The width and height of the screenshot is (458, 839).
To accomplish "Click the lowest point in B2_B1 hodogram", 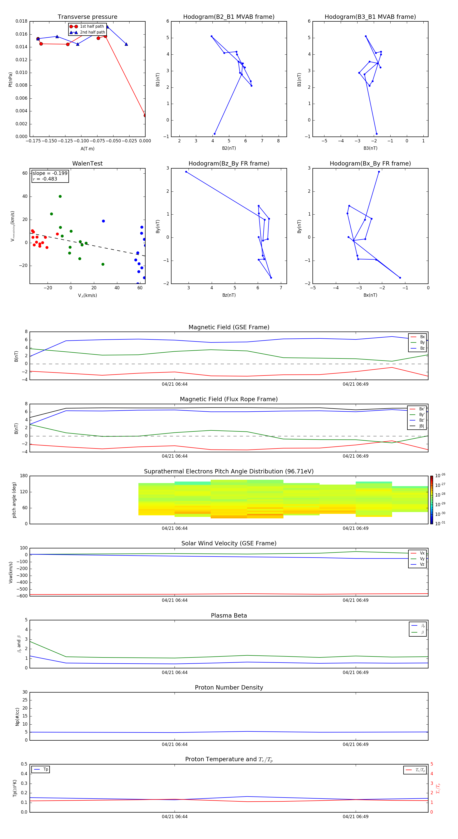I will [214, 134].
